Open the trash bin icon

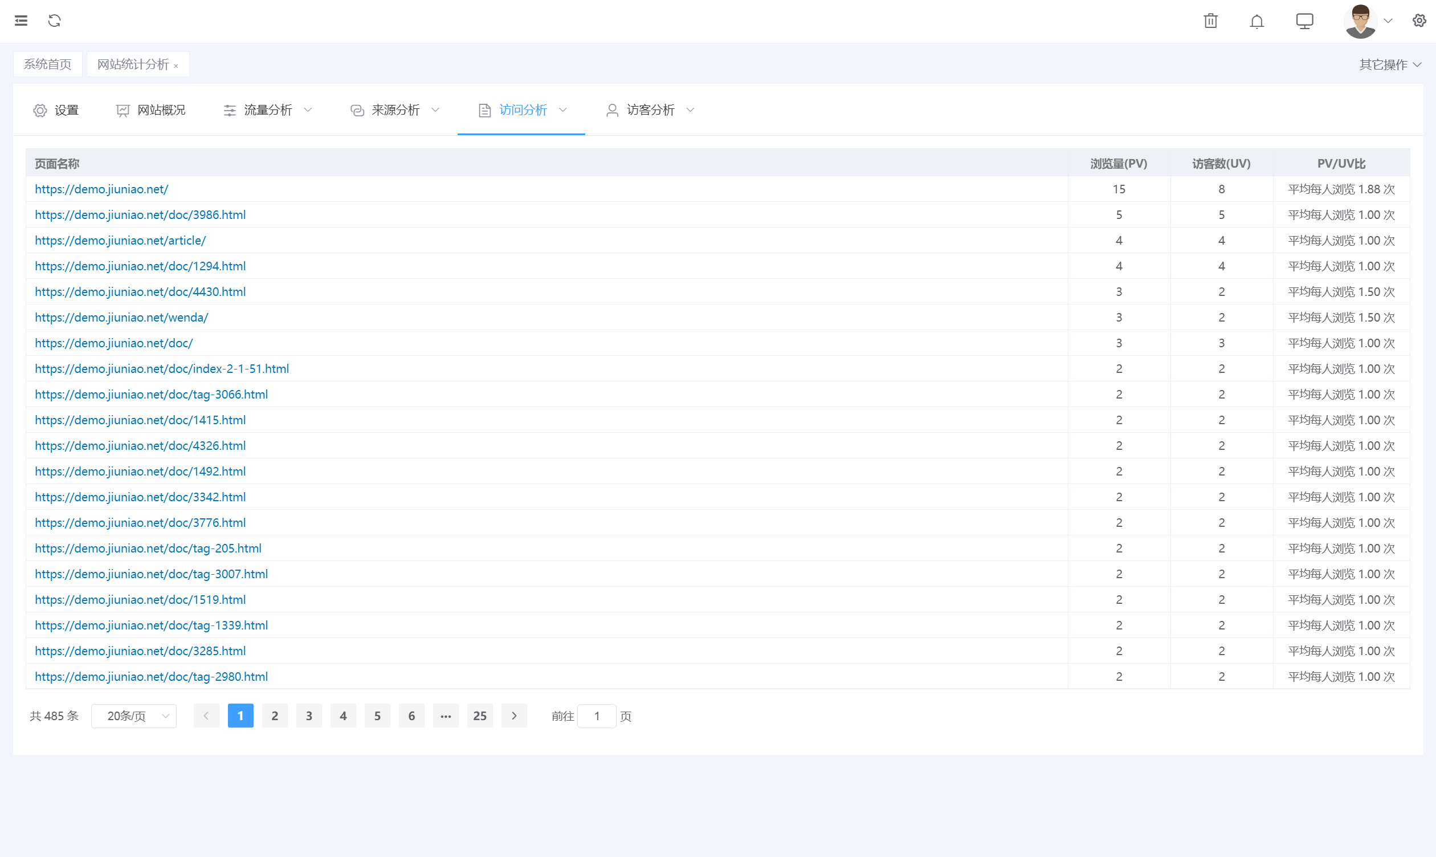[1210, 21]
